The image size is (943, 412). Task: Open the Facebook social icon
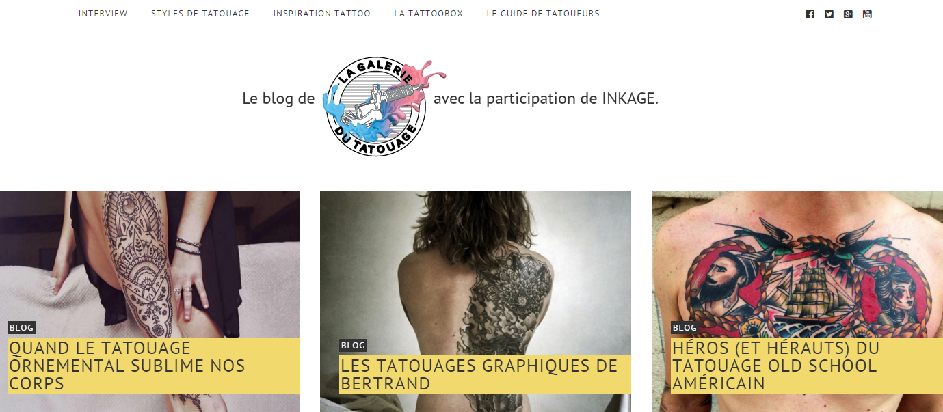810,14
